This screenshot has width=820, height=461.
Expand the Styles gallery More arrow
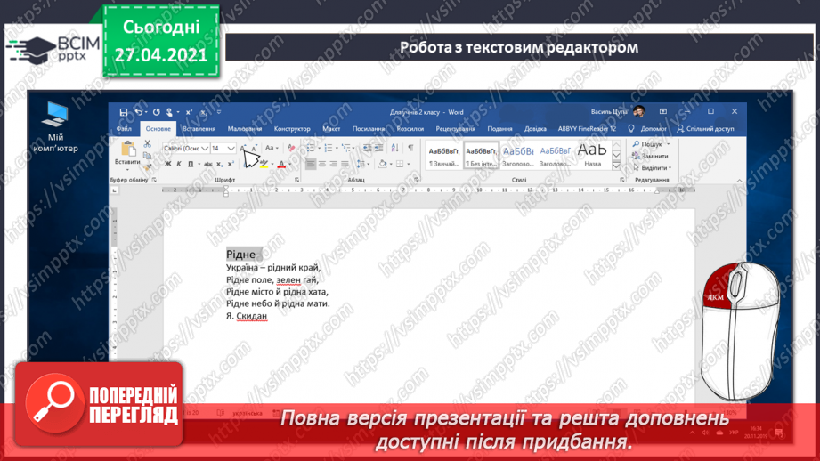(x=616, y=166)
